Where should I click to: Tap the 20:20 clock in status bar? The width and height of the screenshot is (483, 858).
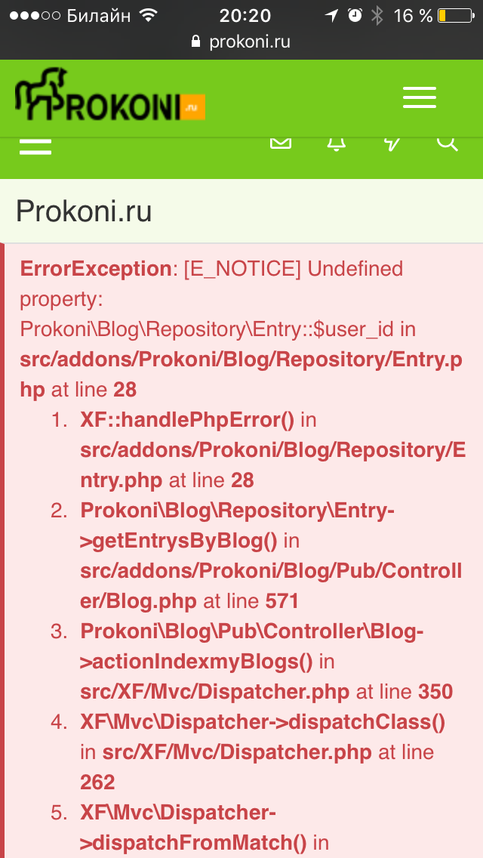point(245,16)
